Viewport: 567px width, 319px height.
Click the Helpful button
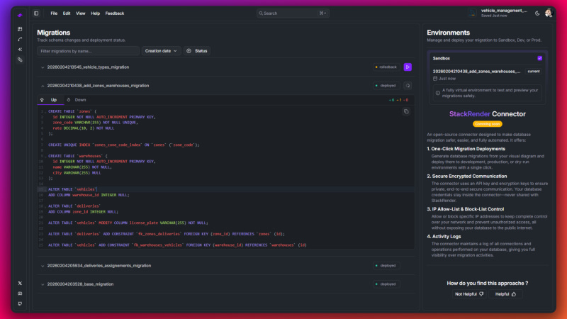pos(505,293)
